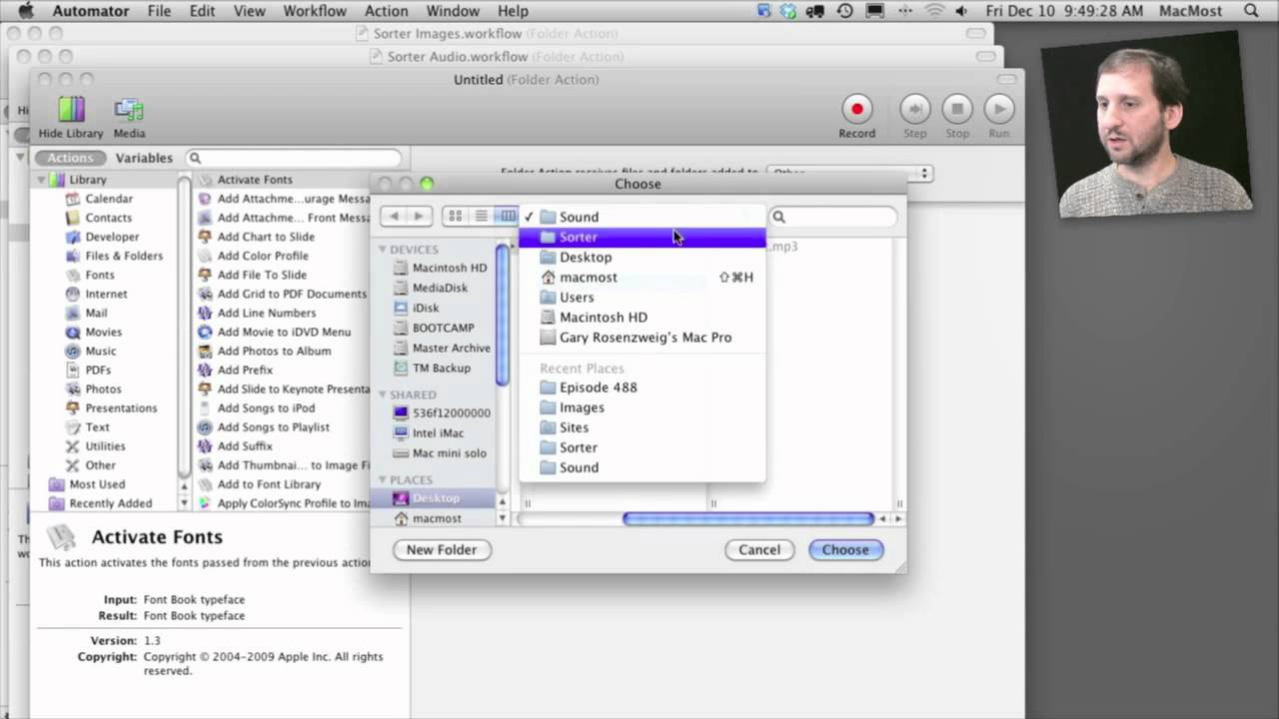Image resolution: width=1279 pixels, height=719 pixels.
Task: Choose Images under Recent Places
Action: (x=641, y=407)
